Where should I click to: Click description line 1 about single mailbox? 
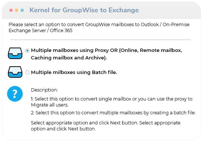point(112,102)
